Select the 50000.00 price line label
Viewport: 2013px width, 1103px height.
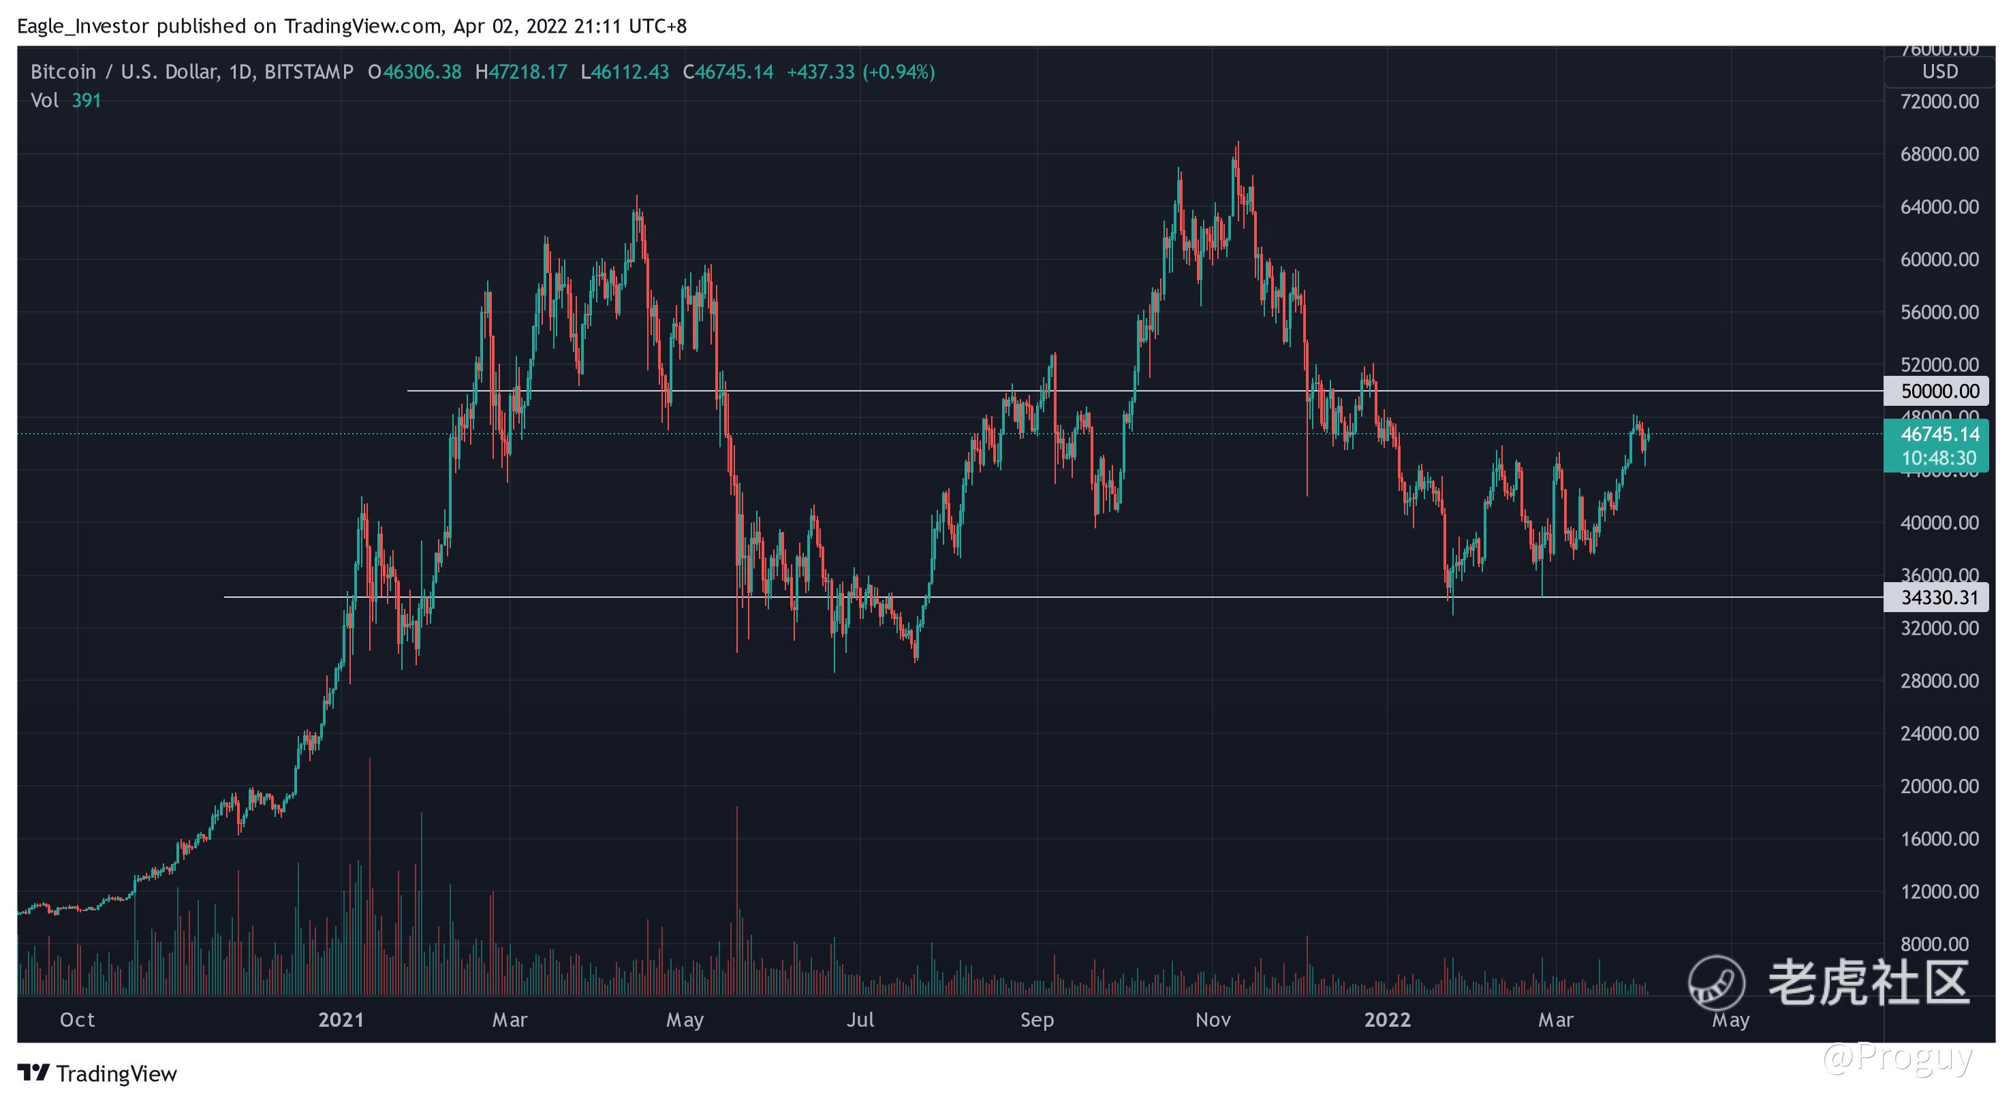(x=1939, y=391)
